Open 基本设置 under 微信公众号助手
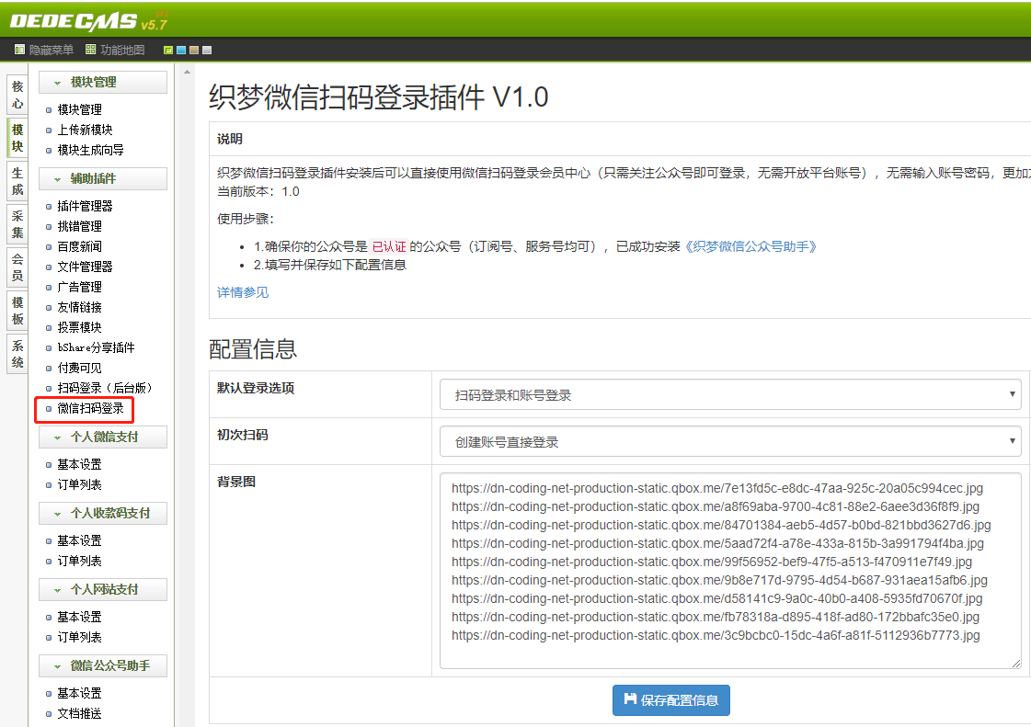1031x727 pixels. pos(80,694)
